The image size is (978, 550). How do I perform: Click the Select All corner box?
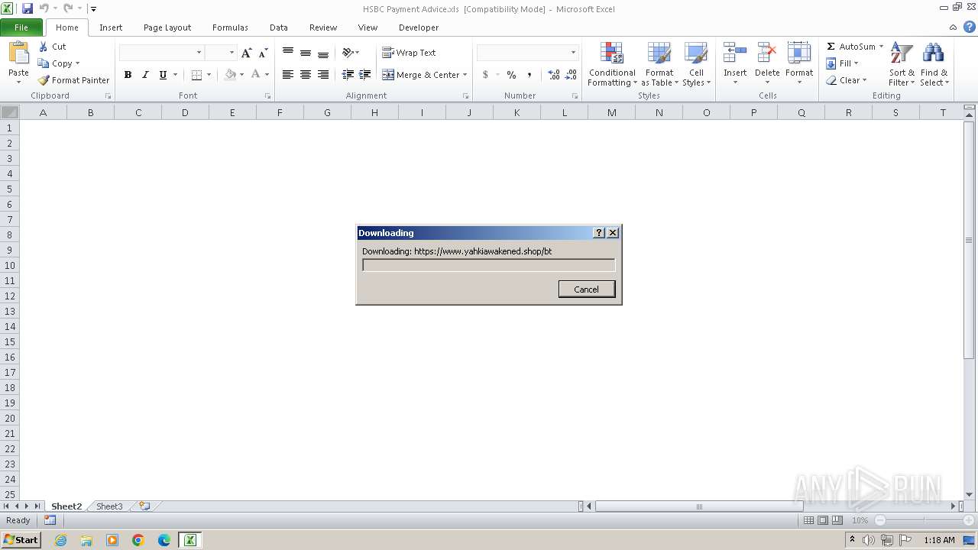[9, 112]
